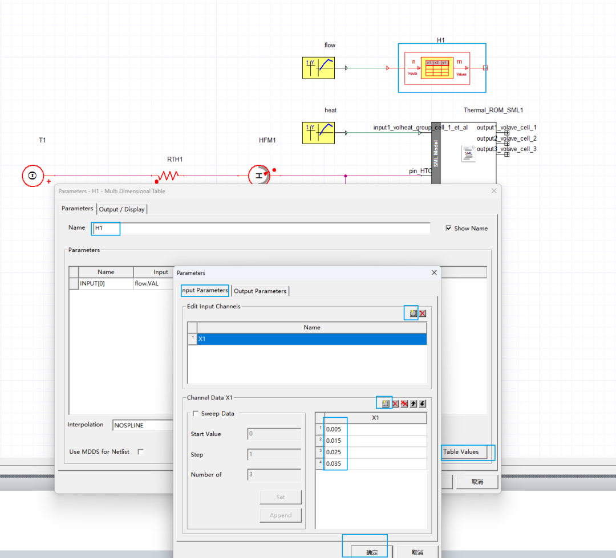Open the Output / Display tab
Image resolution: width=616 pixels, height=558 pixels.
[122, 209]
